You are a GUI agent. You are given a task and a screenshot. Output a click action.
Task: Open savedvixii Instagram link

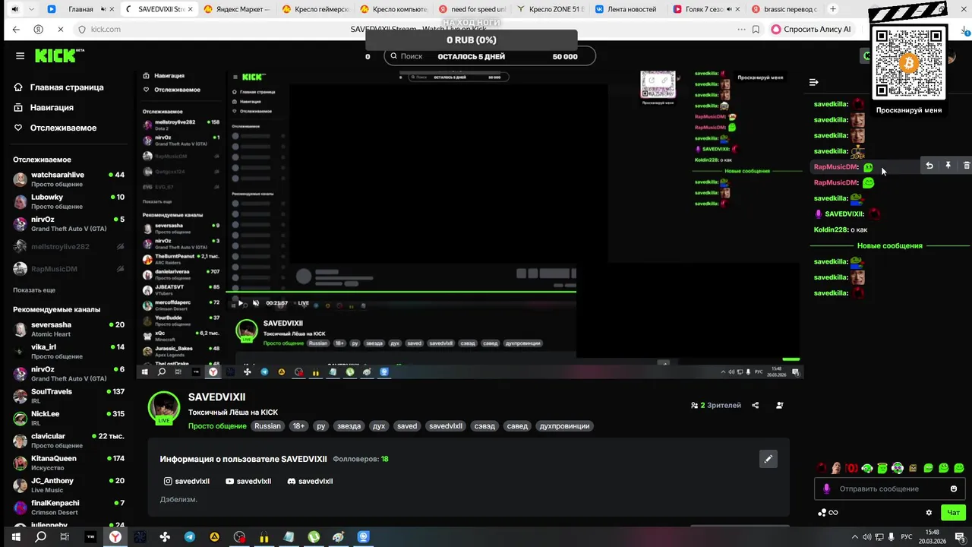[187, 482]
